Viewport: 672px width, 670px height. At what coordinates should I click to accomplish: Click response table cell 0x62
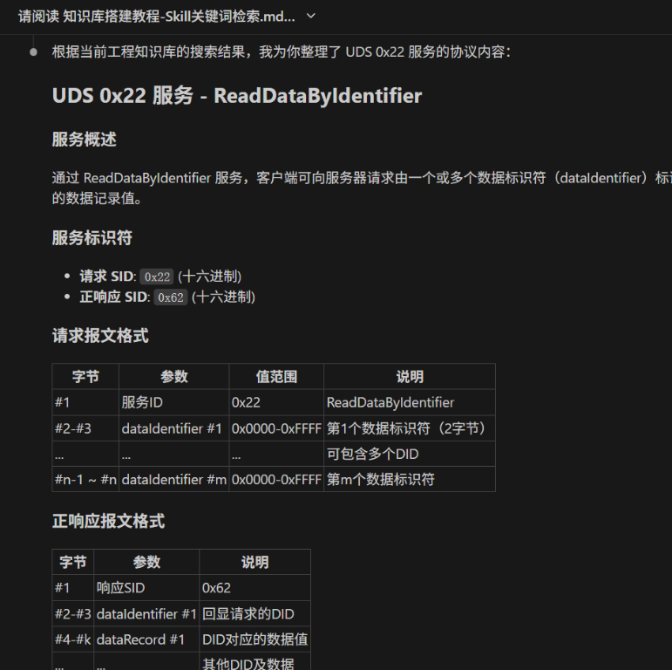click(255, 588)
